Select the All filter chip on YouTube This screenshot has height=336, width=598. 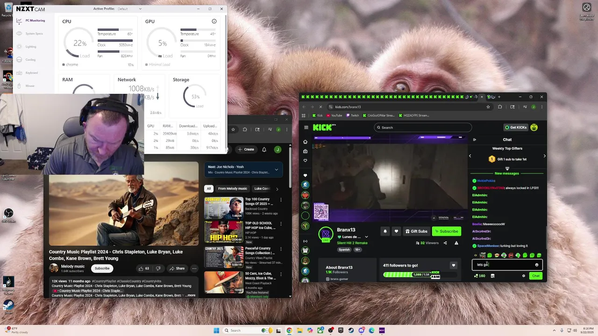[x=209, y=189]
